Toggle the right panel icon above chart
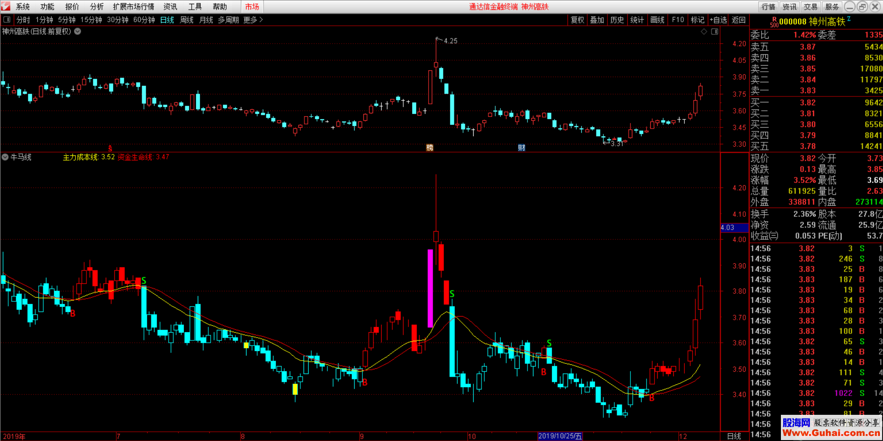Image resolution: width=883 pixels, height=441 pixels. pyautogui.click(x=715, y=32)
